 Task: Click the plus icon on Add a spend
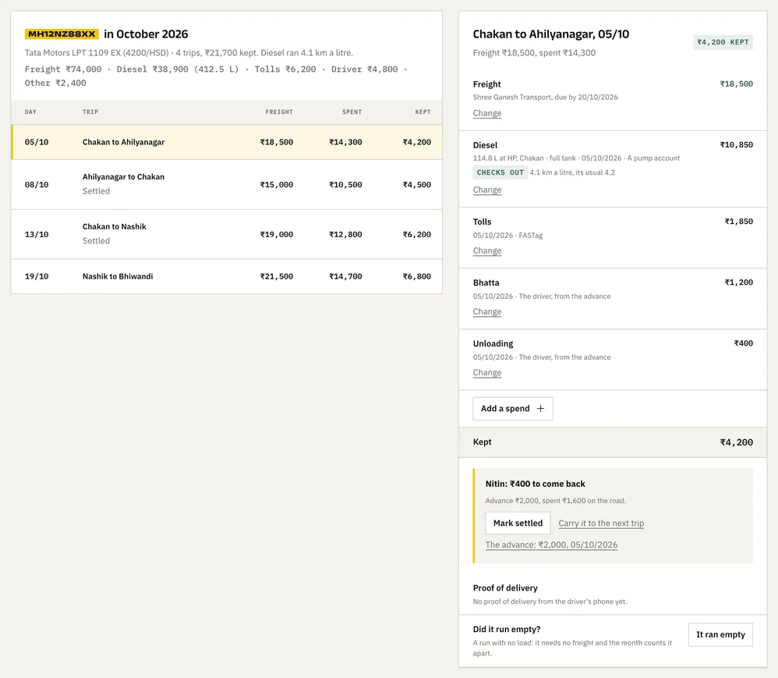(x=540, y=408)
